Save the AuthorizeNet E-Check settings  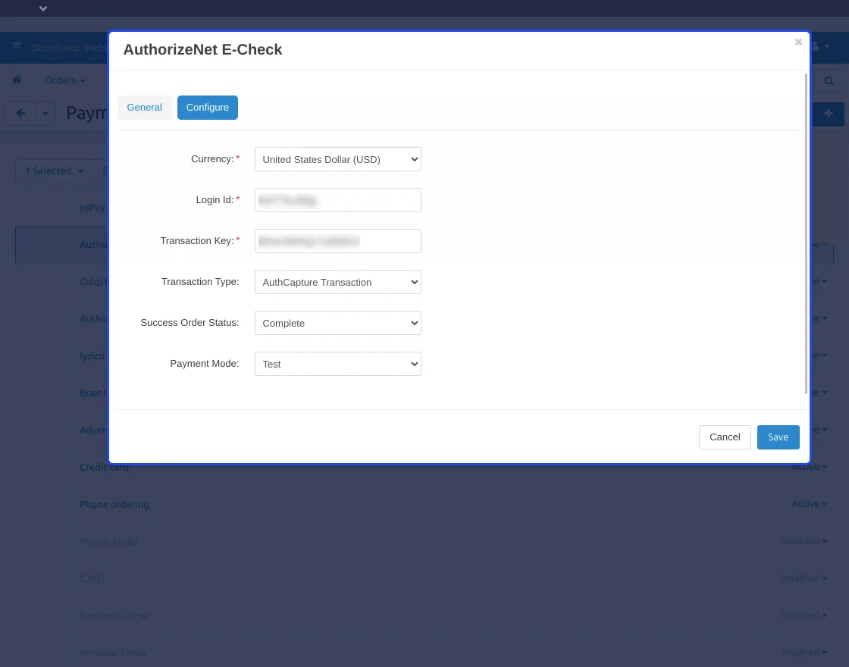pos(778,437)
